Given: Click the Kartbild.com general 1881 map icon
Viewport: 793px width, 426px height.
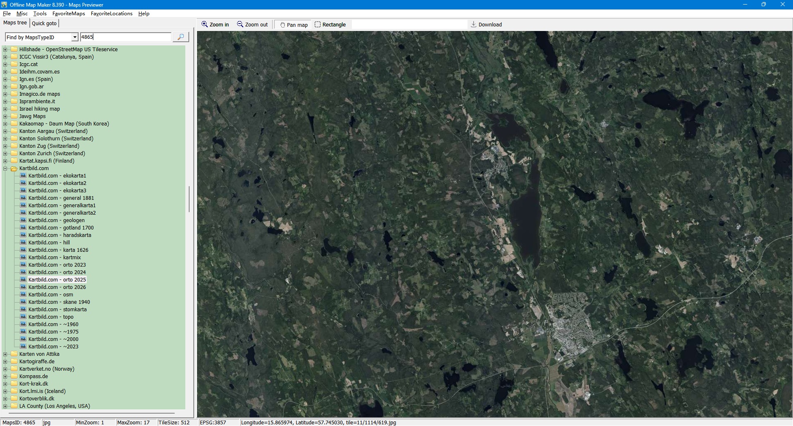Looking at the screenshot, I should [x=23, y=198].
